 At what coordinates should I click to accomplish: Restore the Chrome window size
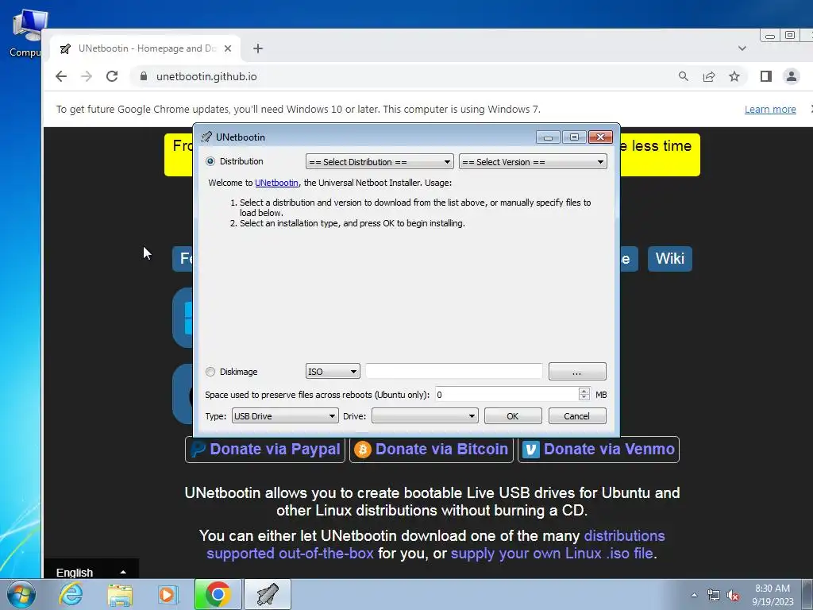(x=790, y=35)
